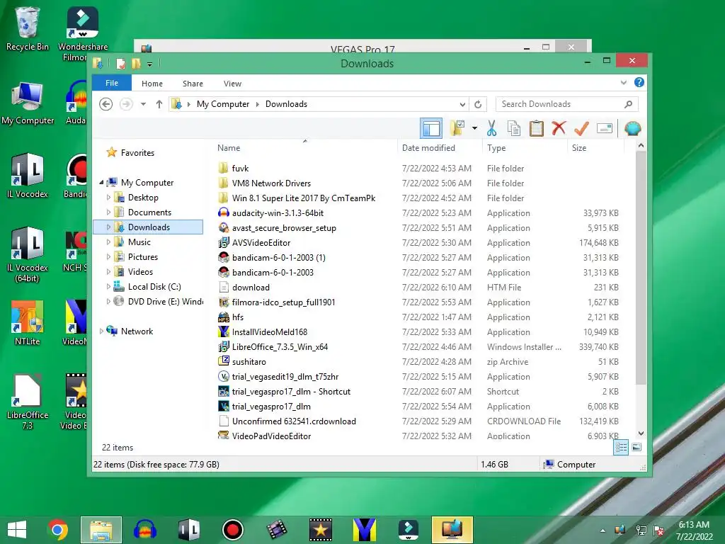This screenshot has width=725, height=544.
Task: Select the LibreOffice 7.3 desktop shortcut
Action: [28, 402]
